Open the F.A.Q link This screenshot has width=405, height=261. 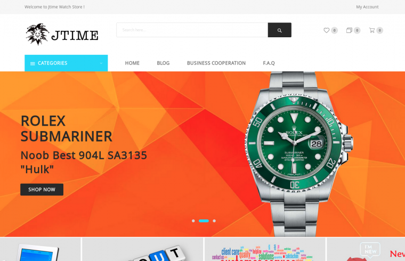269,63
